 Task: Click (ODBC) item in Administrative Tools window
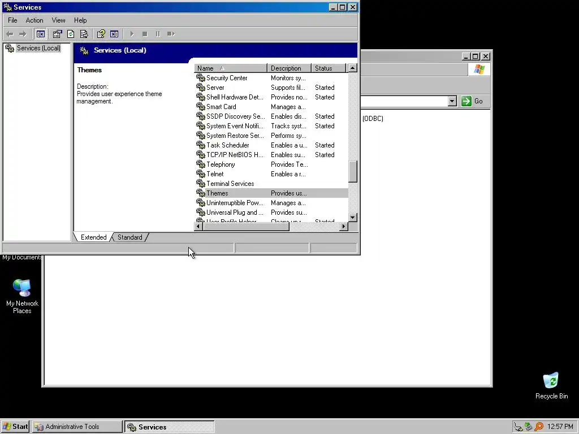pyautogui.click(x=373, y=119)
